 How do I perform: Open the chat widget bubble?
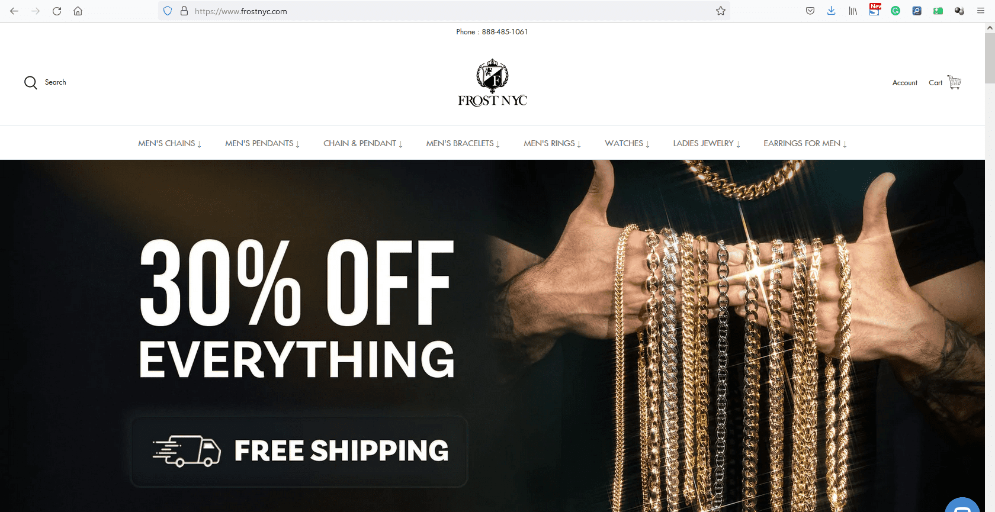962,506
